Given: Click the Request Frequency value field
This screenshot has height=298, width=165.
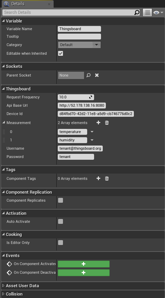Looking at the screenshot, I should tap(76, 97).
